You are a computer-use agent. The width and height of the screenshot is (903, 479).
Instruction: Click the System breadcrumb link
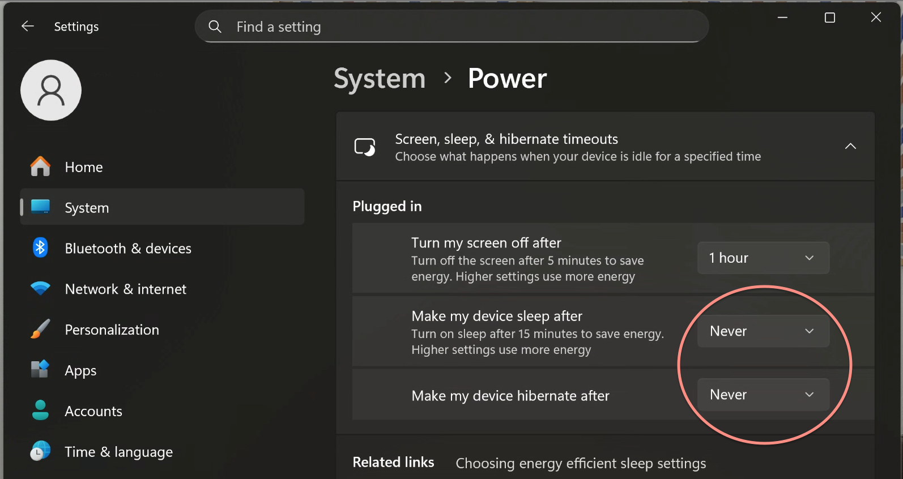click(x=380, y=79)
